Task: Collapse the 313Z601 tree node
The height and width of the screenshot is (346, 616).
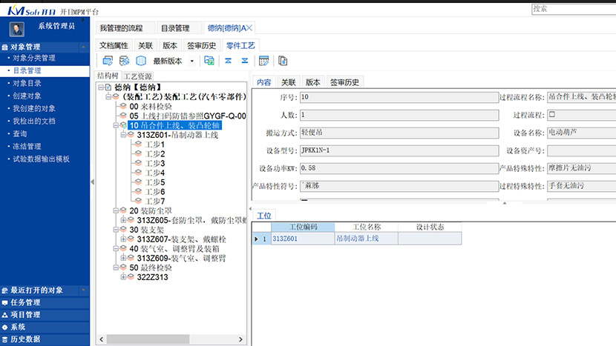Action: tap(123, 136)
